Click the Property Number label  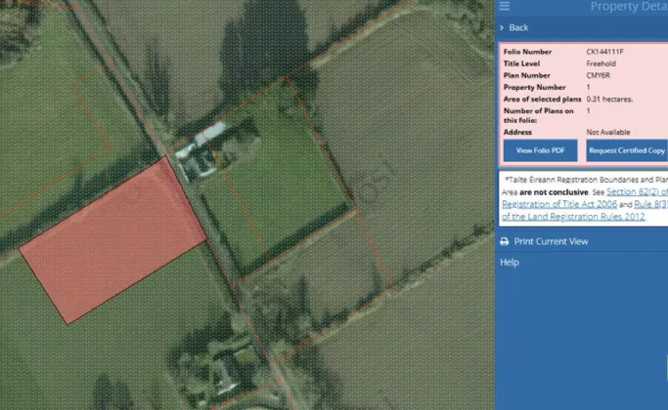(534, 87)
